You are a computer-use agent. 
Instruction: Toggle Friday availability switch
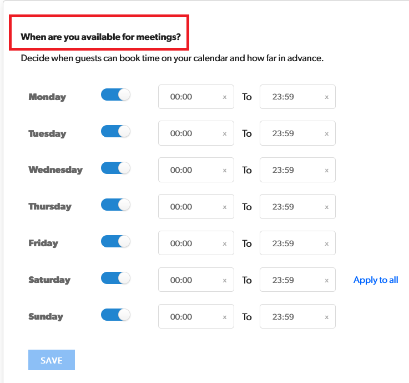[x=115, y=241]
